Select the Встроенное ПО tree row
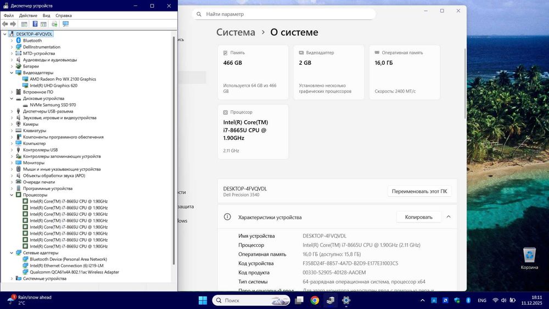The width and height of the screenshot is (549, 309). pyautogui.click(x=38, y=92)
